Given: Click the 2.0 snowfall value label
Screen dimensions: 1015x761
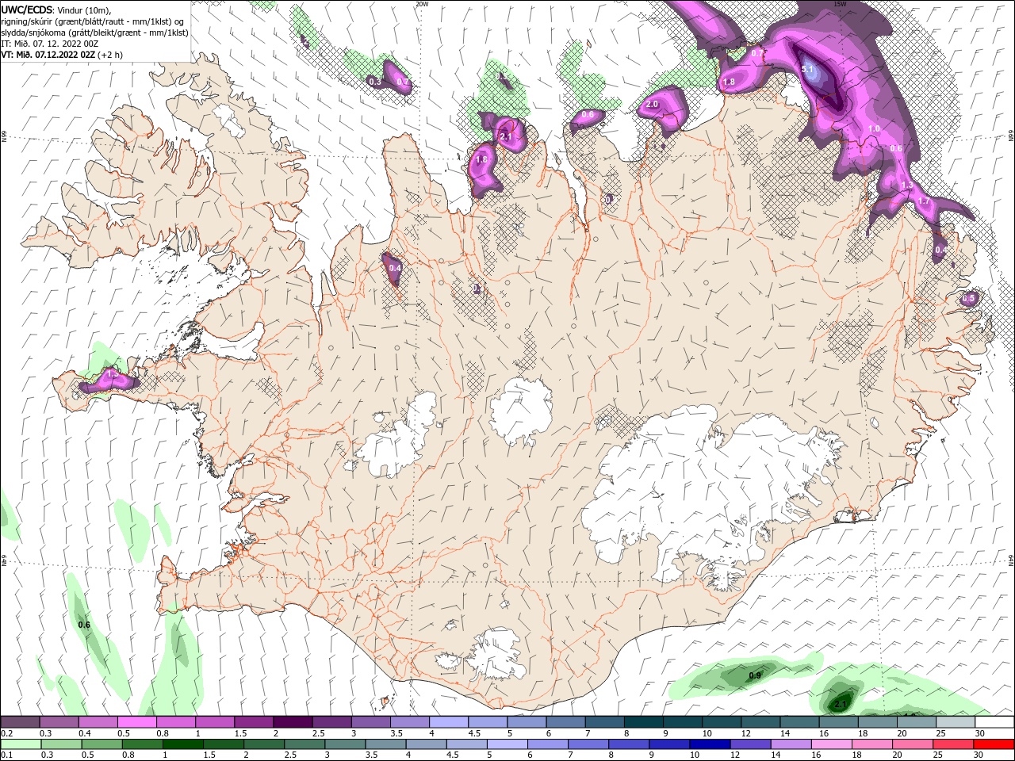Looking at the screenshot, I should coord(653,105).
